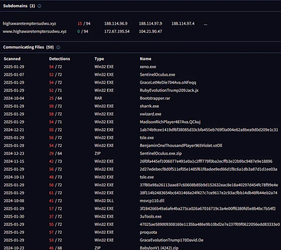Click the info icon beside Communicating Files
281x250 pixels.
pyautogui.click(x=58, y=47)
